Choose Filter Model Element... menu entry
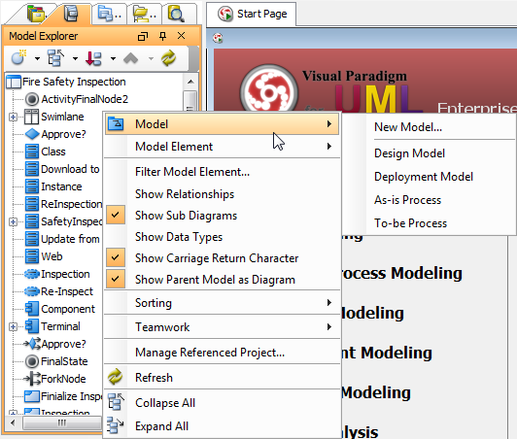 222,172
